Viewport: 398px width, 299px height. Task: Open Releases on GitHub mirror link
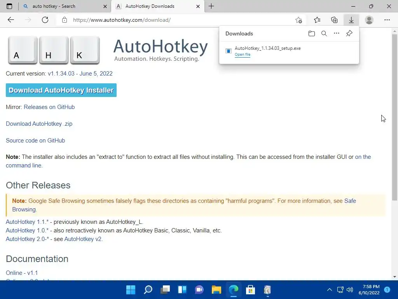tap(49, 107)
